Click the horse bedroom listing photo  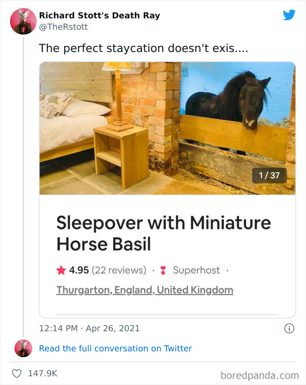point(167,128)
